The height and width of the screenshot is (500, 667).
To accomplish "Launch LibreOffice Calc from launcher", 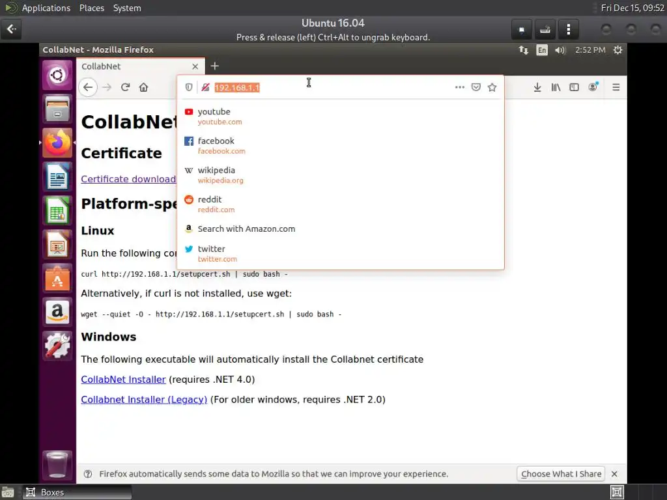I will (57, 210).
